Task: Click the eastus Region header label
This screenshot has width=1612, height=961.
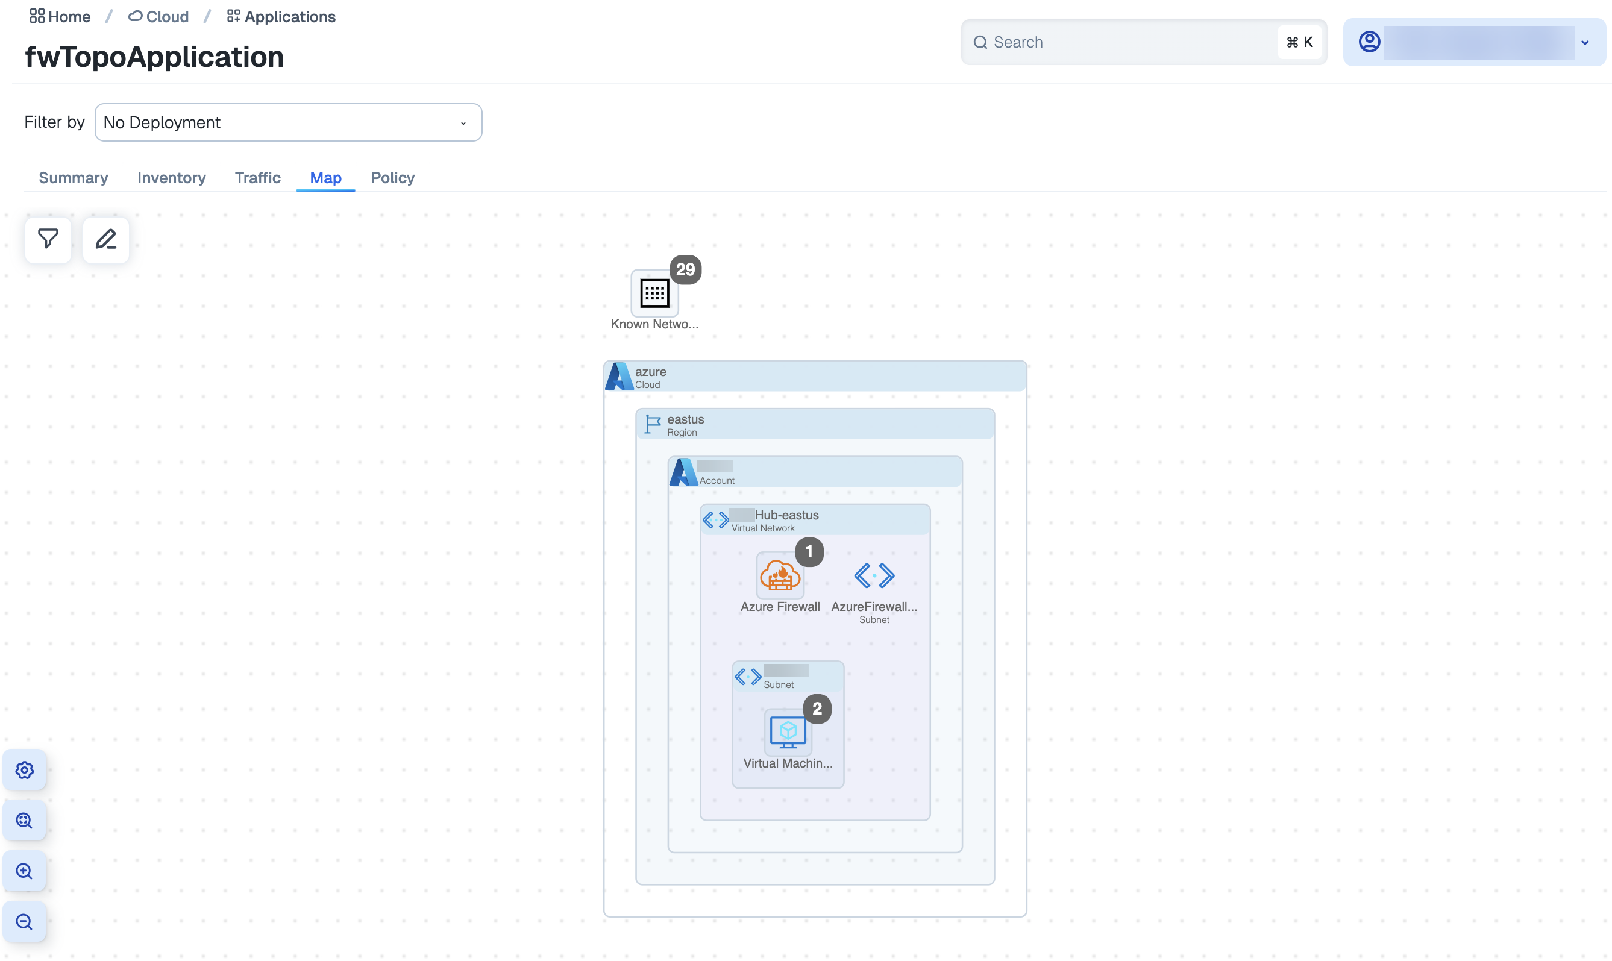Action: 685,419
